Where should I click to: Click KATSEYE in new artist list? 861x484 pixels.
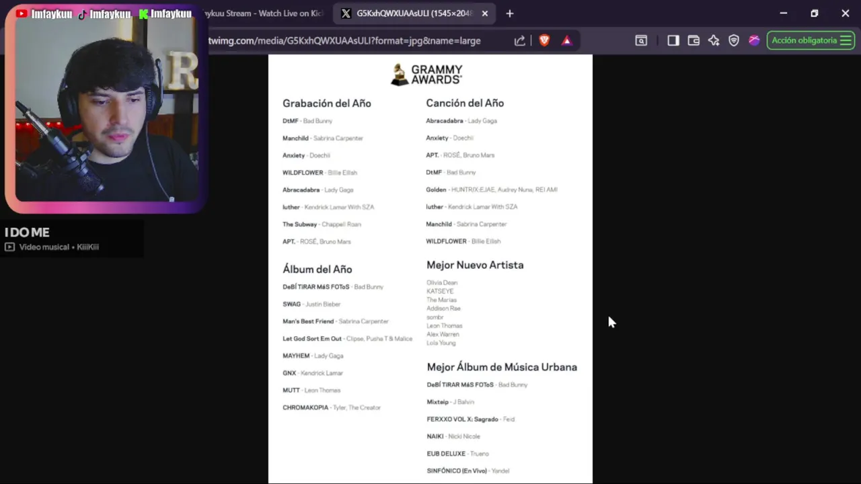(x=440, y=291)
